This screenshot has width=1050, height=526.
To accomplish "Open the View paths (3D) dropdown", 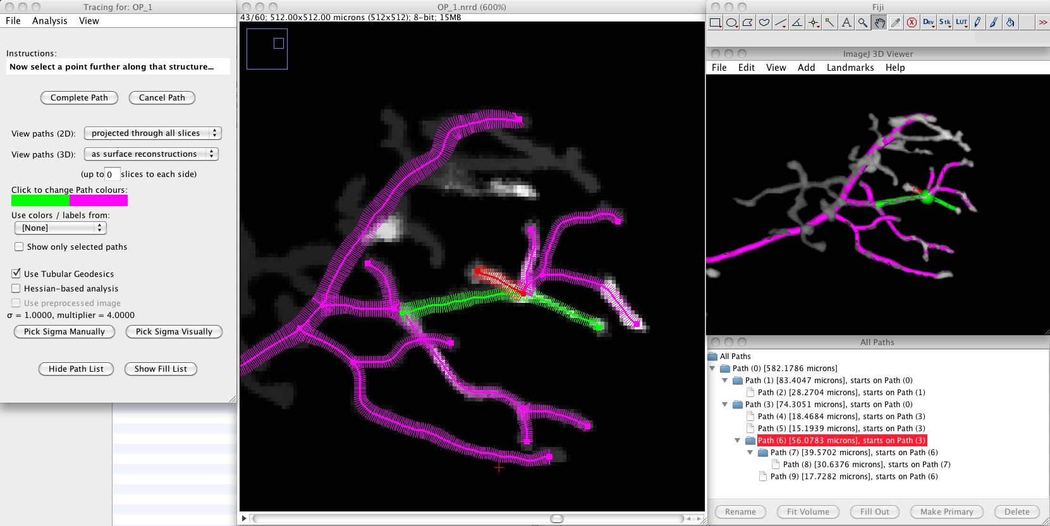I will pyautogui.click(x=150, y=154).
